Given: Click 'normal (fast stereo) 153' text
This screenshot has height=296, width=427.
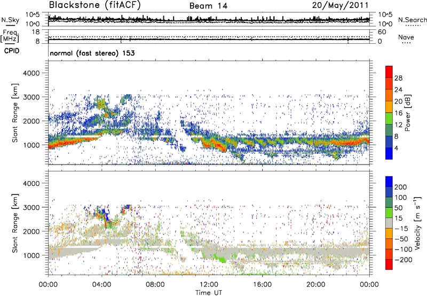Looking at the screenshot, I should [x=92, y=53].
